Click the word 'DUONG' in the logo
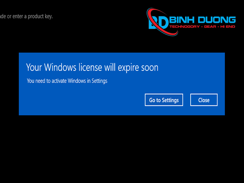The image size is (244, 183). tap(217, 20)
